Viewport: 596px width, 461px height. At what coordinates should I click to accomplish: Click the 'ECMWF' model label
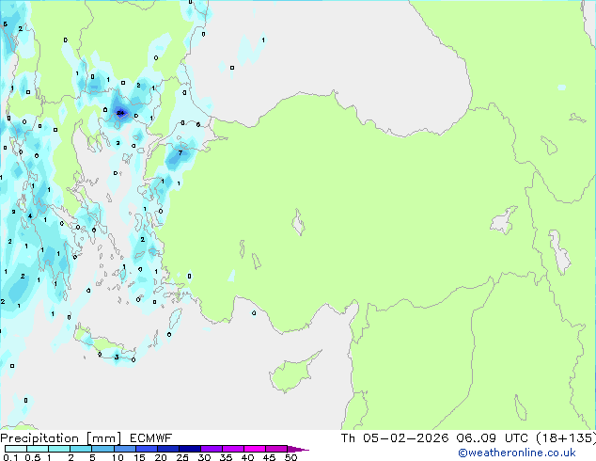coord(151,438)
